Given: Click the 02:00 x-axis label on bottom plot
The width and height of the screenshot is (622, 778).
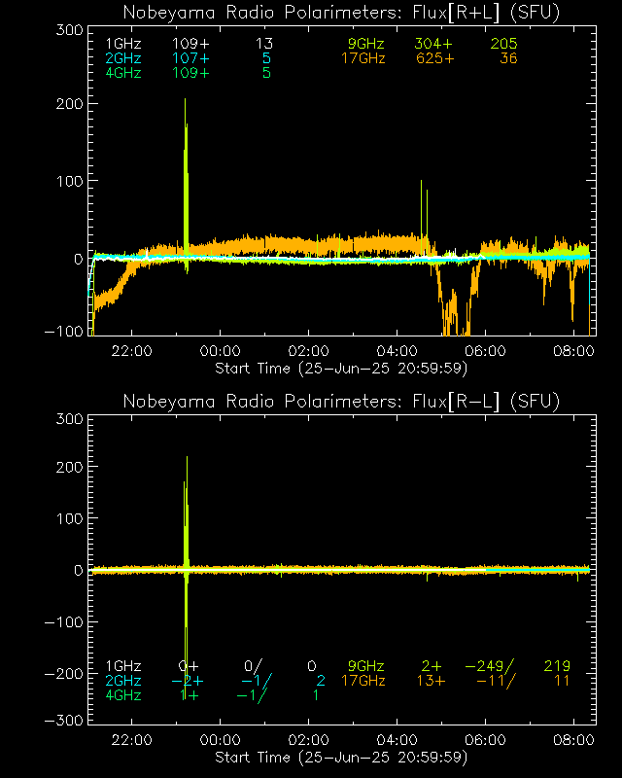Looking at the screenshot, I should [308, 740].
